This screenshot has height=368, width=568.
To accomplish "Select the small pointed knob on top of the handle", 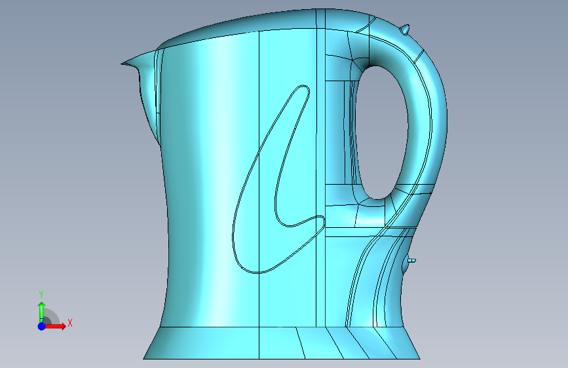I will [x=406, y=29].
